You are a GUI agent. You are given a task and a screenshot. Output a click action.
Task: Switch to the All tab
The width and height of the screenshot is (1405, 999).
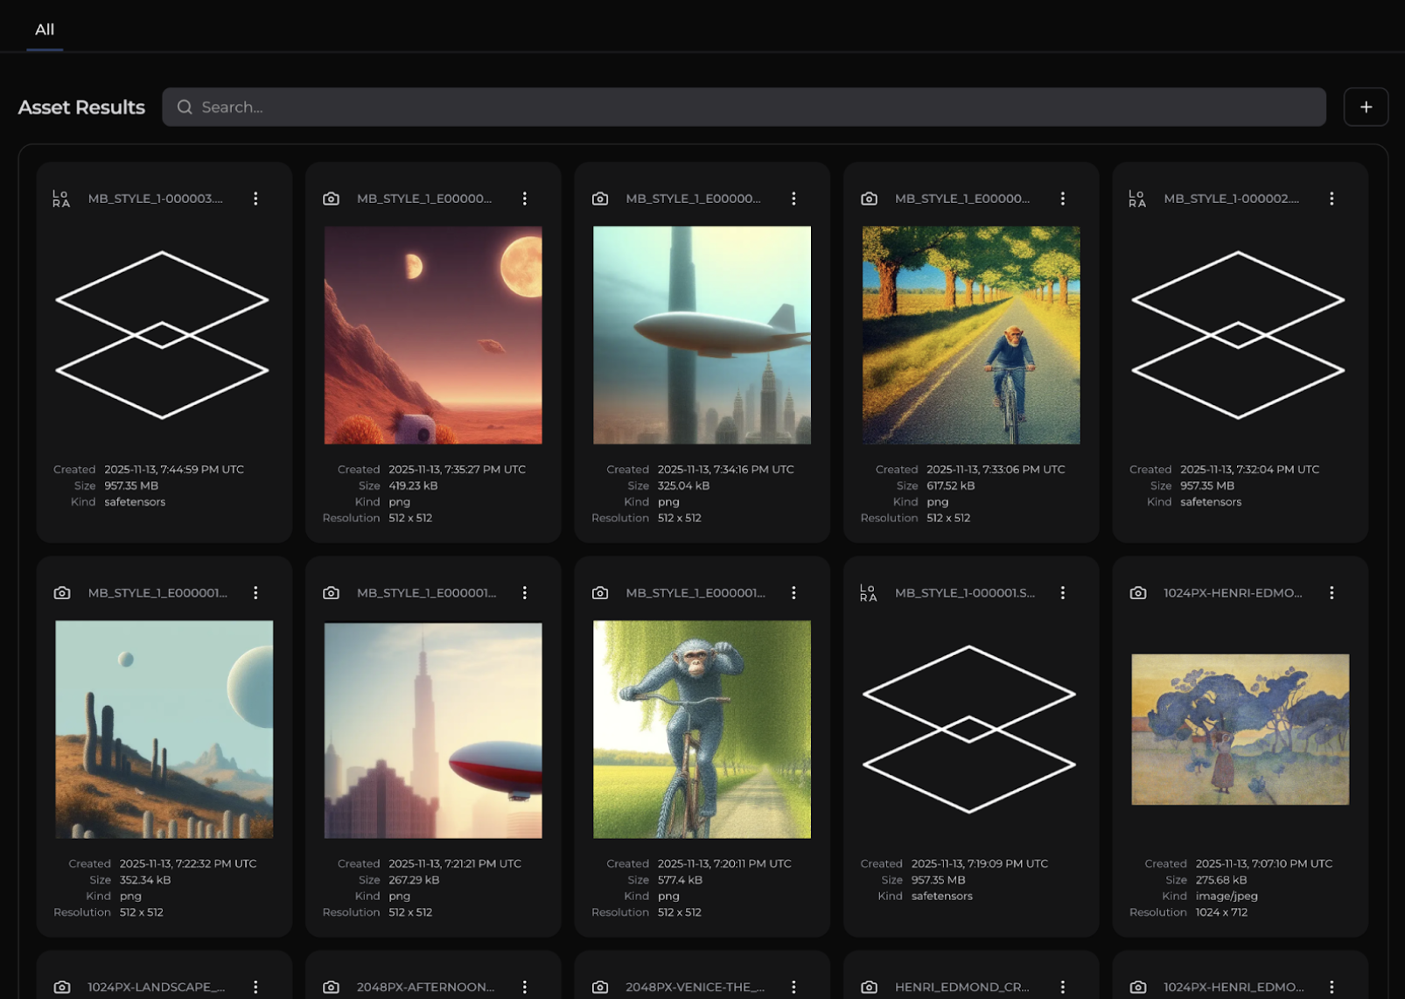tap(45, 30)
